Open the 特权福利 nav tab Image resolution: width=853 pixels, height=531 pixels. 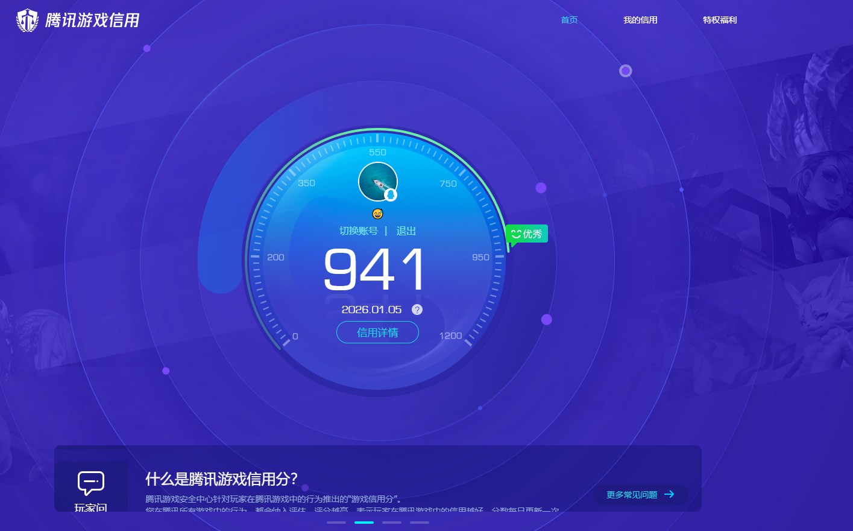720,20
